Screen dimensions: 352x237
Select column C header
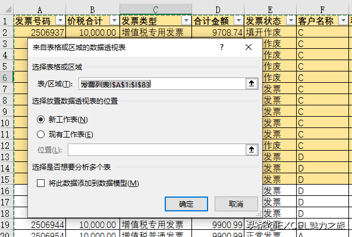point(156,10)
